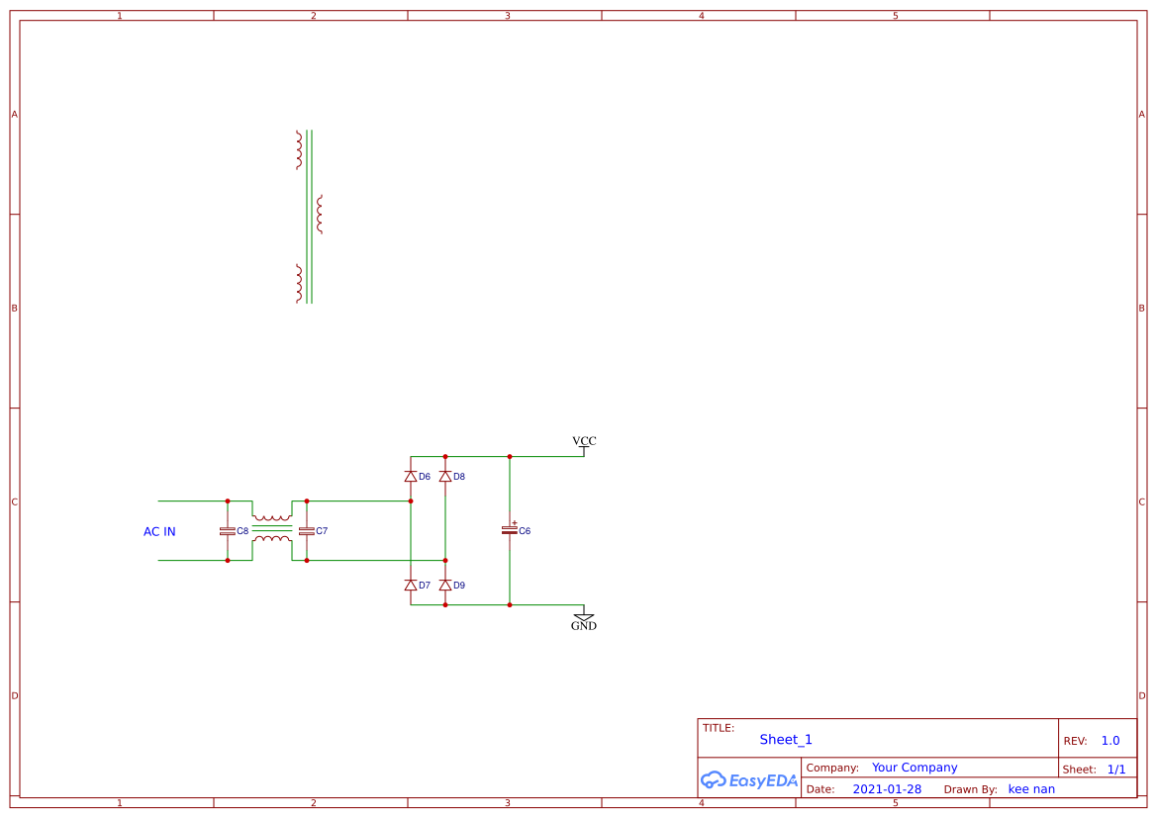Select capacitor C8 in the filter stage

(228, 531)
